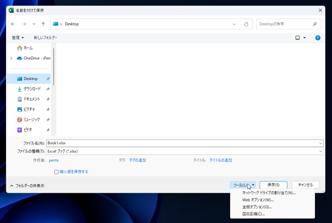
Task: Click the Excel icon in title bar
Action: [x=11, y=10]
